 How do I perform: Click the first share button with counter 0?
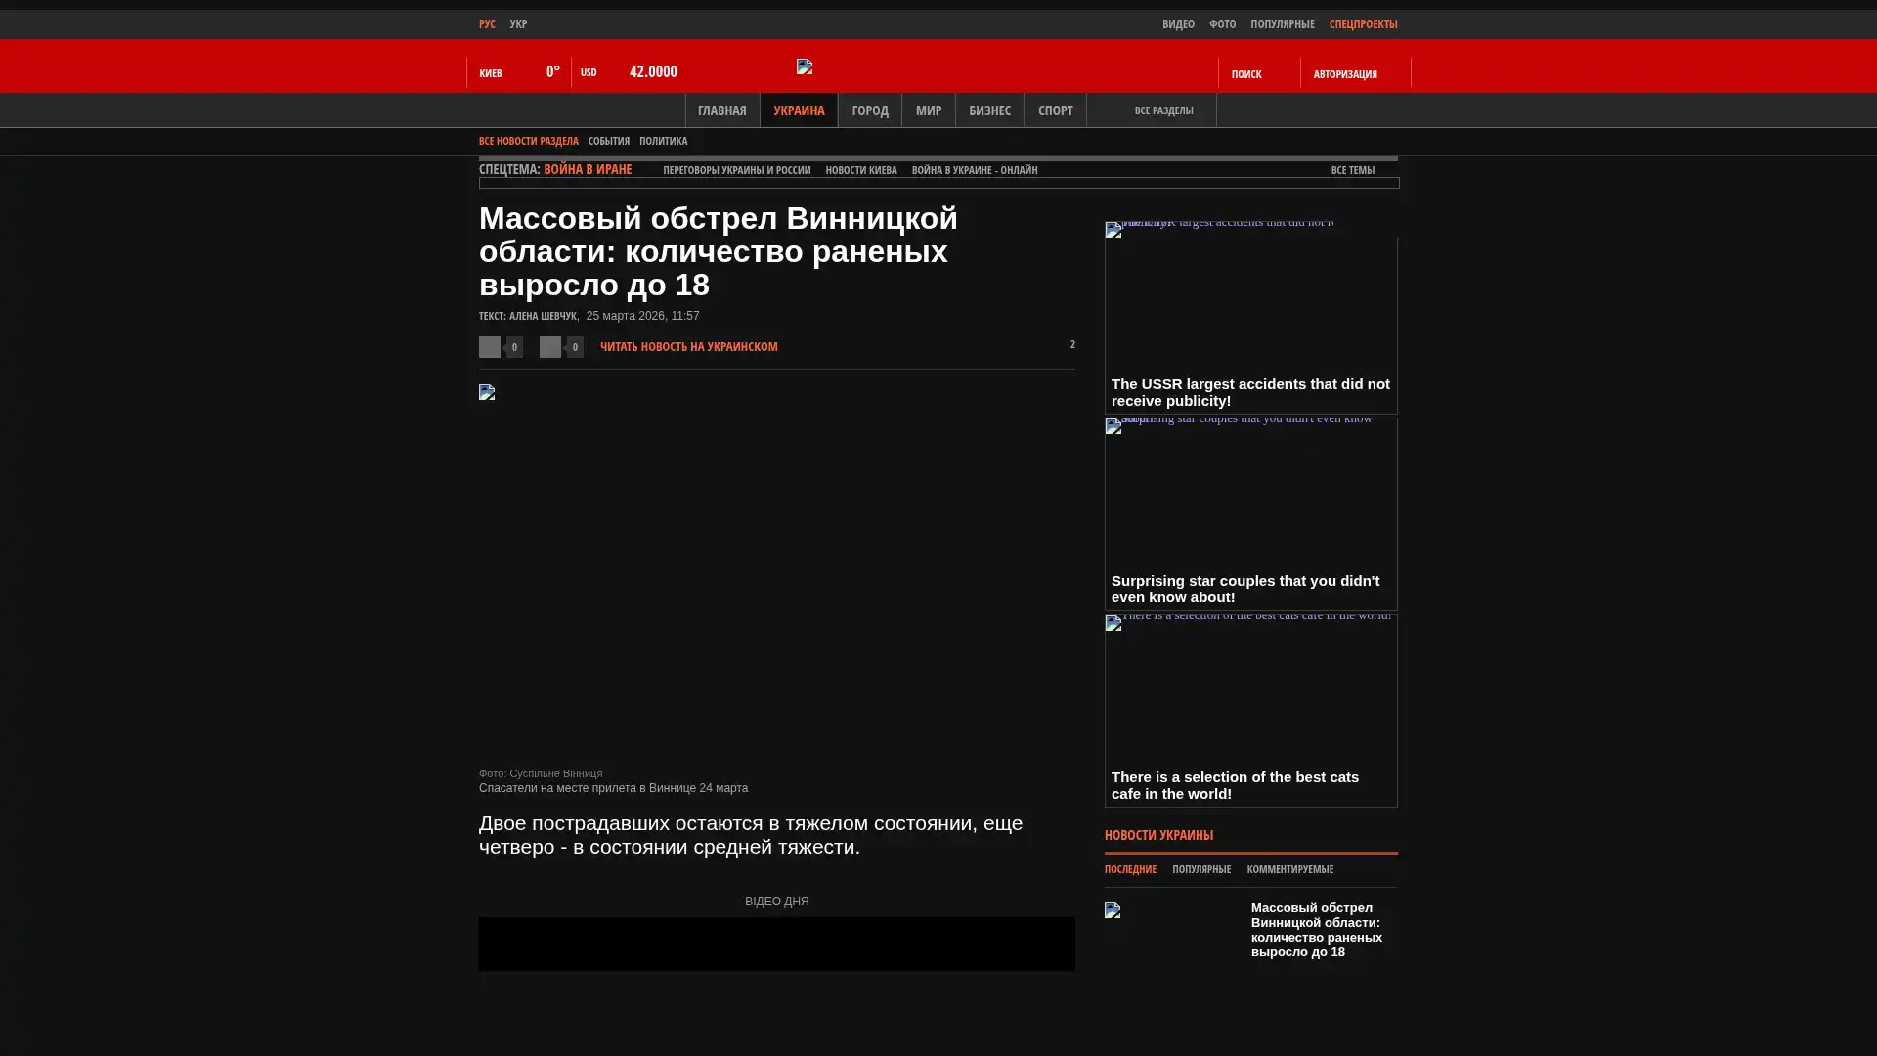click(x=490, y=347)
